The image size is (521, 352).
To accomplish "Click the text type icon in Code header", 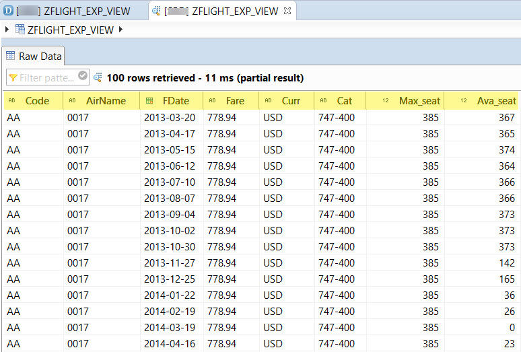I will 11,100.
